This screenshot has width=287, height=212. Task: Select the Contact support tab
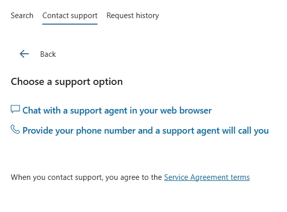(x=70, y=16)
